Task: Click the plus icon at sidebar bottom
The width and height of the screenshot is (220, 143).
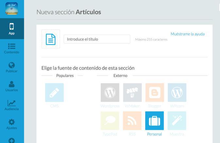Action: pos(12,140)
